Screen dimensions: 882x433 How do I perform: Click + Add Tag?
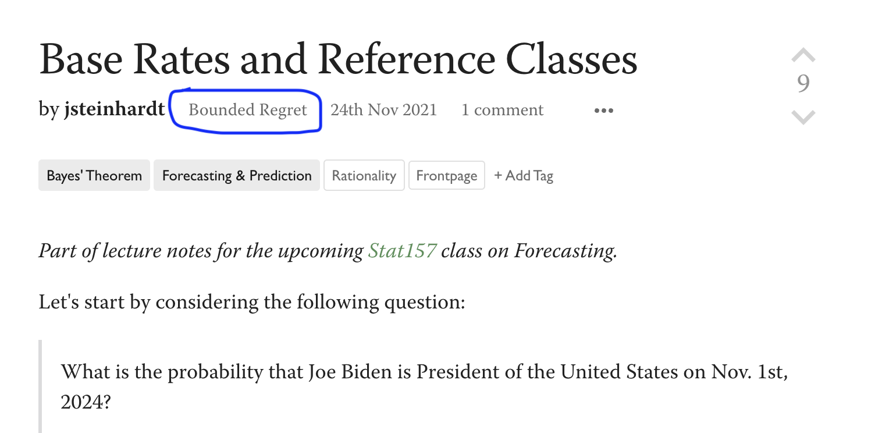524,176
